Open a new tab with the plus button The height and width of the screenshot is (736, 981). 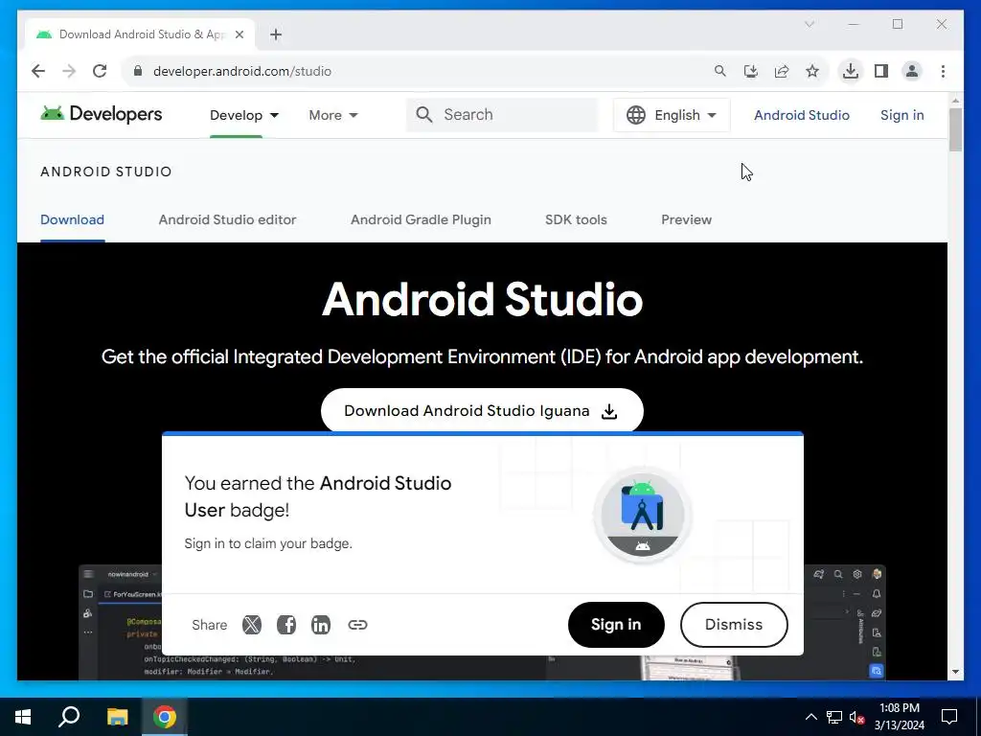pyautogui.click(x=276, y=34)
